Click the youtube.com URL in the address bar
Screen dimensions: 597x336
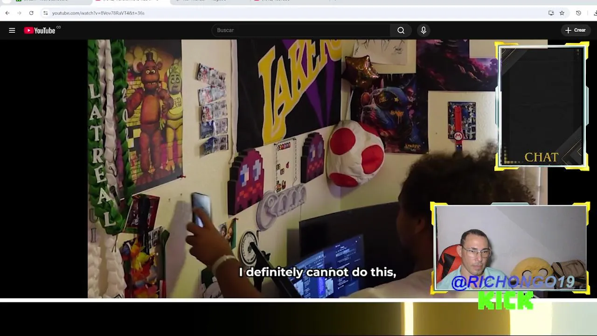98,13
